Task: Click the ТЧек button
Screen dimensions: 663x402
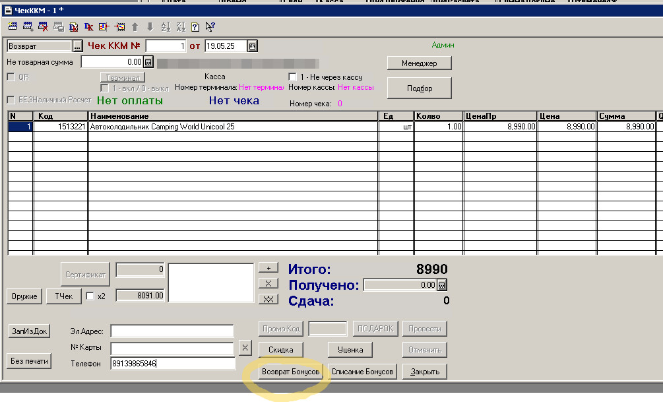Action: 63,296
